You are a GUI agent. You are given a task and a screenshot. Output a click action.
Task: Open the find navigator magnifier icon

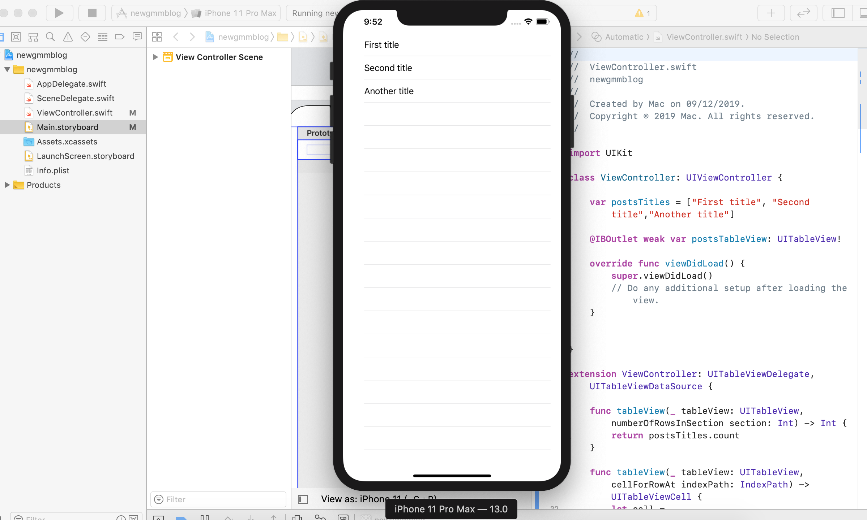tap(51, 37)
